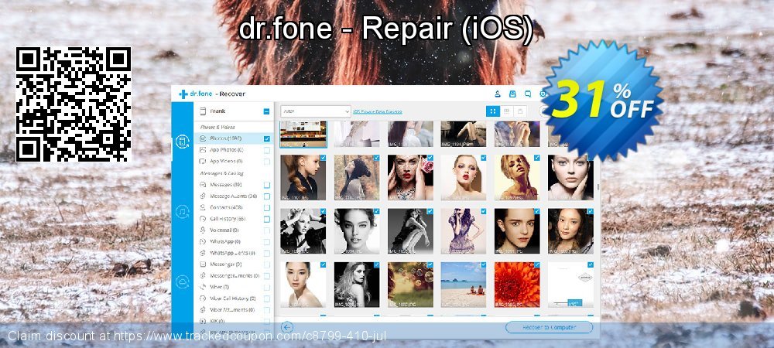This screenshot has height=348, width=774.
Task: Click the Viber Call History icon
Action: (x=202, y=299)
